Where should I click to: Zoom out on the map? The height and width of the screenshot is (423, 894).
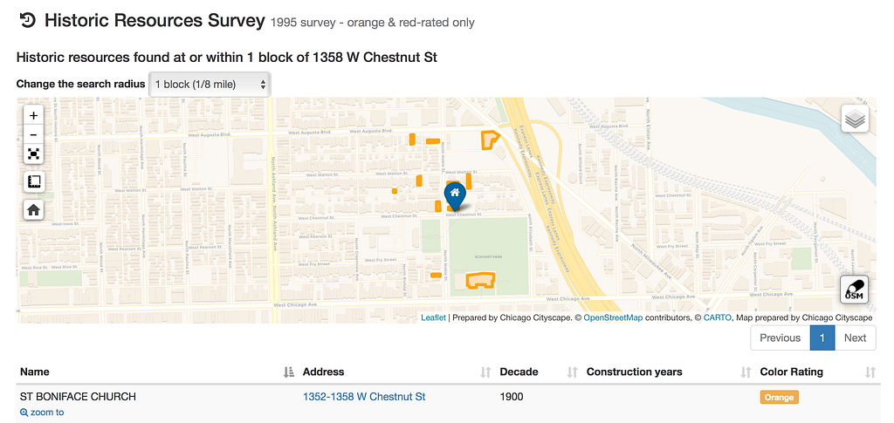(33, 134)
